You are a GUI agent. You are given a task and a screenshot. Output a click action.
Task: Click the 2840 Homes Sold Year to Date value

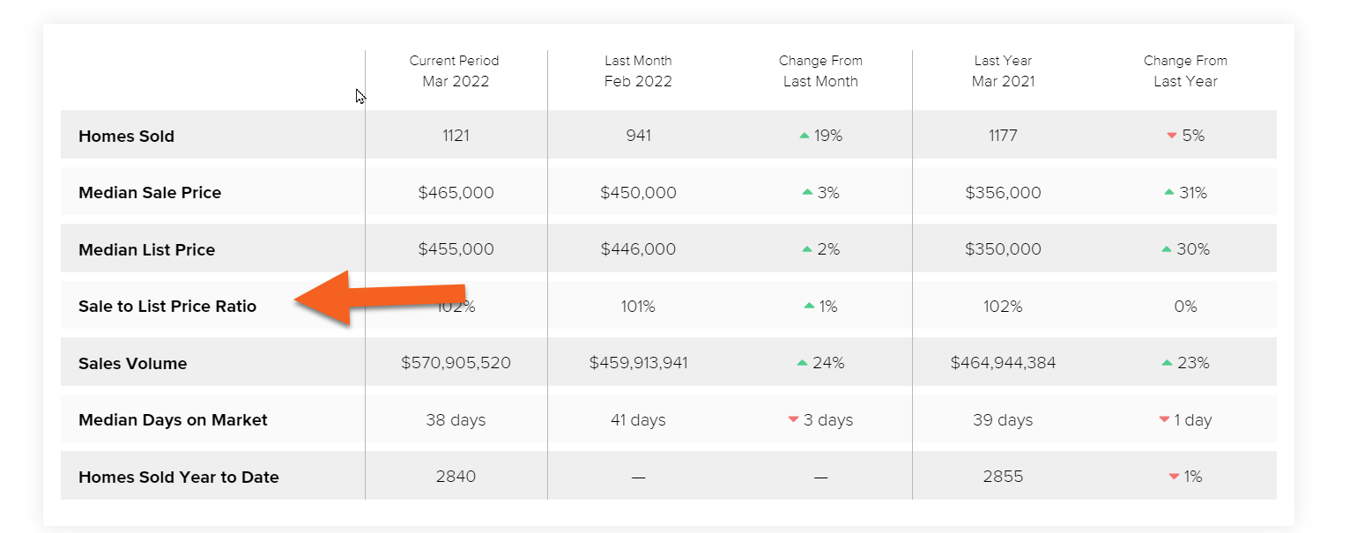456,477
